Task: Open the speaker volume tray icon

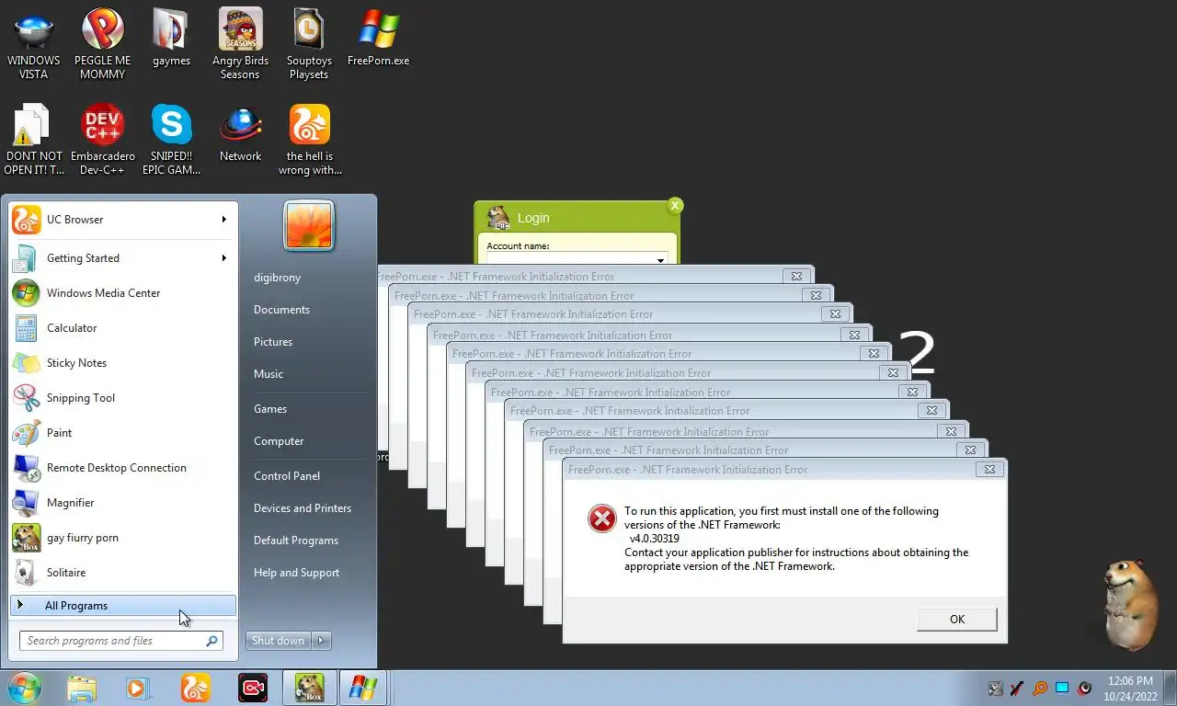Action: pos(1085,688)
